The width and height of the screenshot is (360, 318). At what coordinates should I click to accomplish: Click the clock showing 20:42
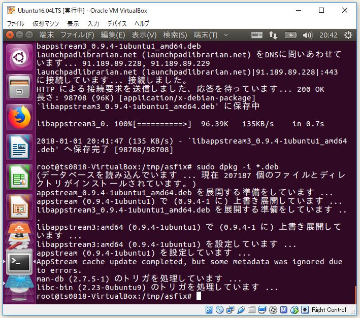[329, 35]
